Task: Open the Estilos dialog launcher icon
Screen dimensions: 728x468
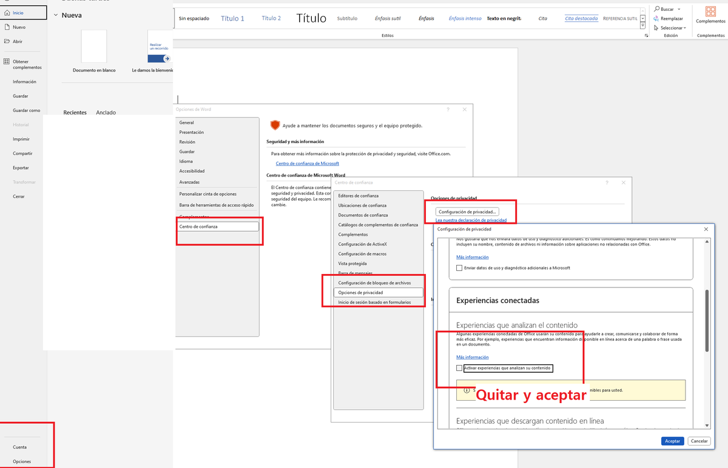Action: tap(646, 36)
